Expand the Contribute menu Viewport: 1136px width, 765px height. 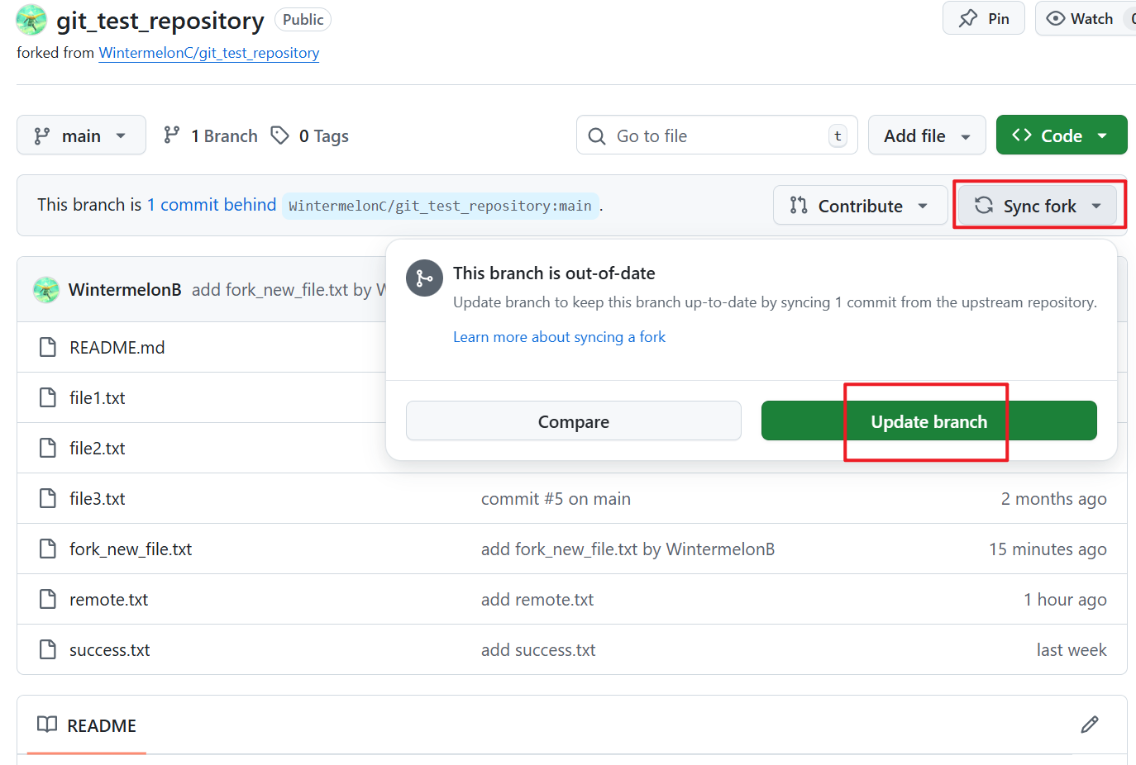point(860,206)
